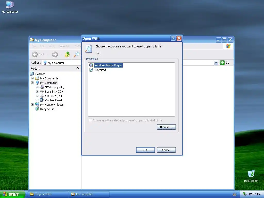This screenshot has height=198, width=264.
Task: Close the Open With dialog
Action: pyautogui.click(x=179, y=38)
